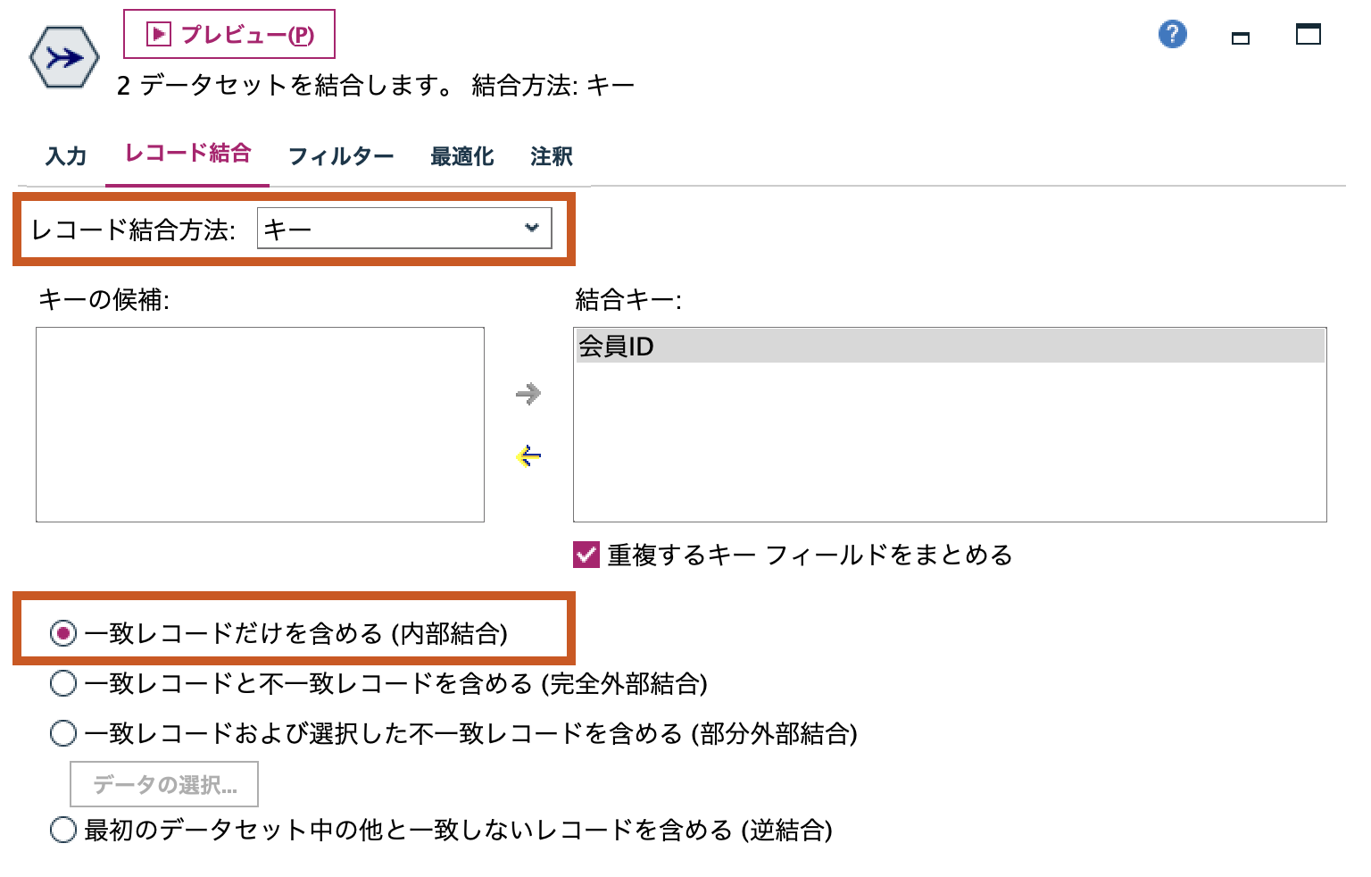Select 逆結合 radio option
Viewport: 1371px width, 877px height.
click(62, 830)
